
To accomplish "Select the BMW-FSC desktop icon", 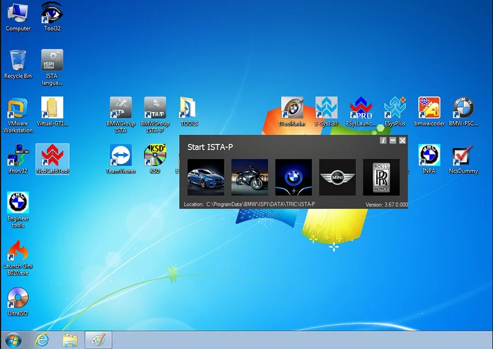I will click(x=464, y=112).
